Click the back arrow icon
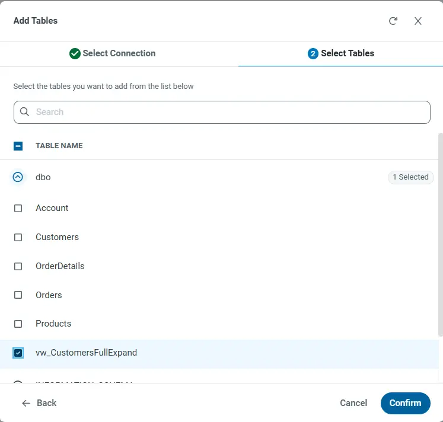 click(26, 403)
